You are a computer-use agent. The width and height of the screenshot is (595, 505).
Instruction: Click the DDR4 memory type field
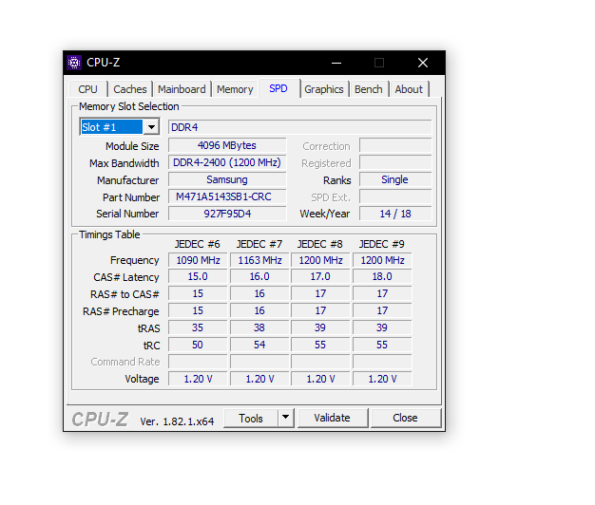point(299,127)
